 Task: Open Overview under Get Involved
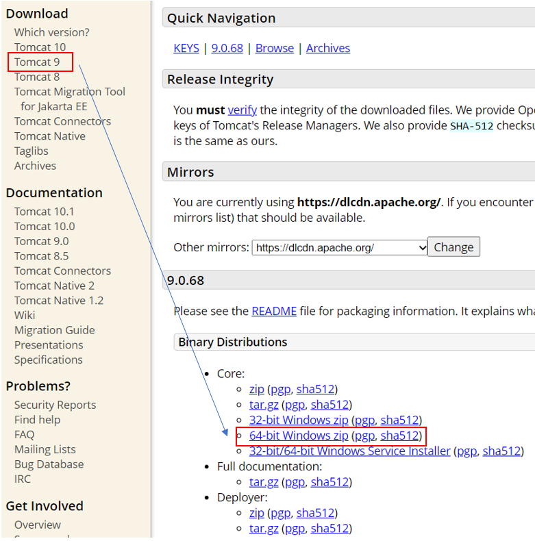38,525
